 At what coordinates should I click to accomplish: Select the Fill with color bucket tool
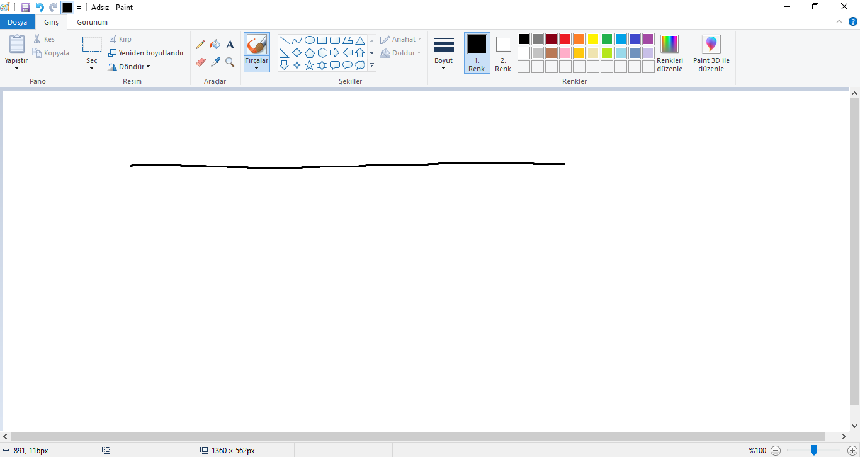(x=215, y=45)
